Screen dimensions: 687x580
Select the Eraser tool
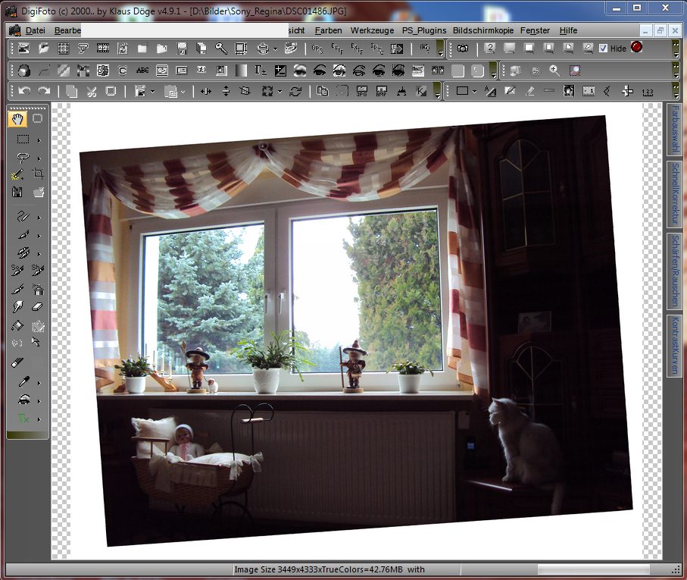click(x=38, y=307)
